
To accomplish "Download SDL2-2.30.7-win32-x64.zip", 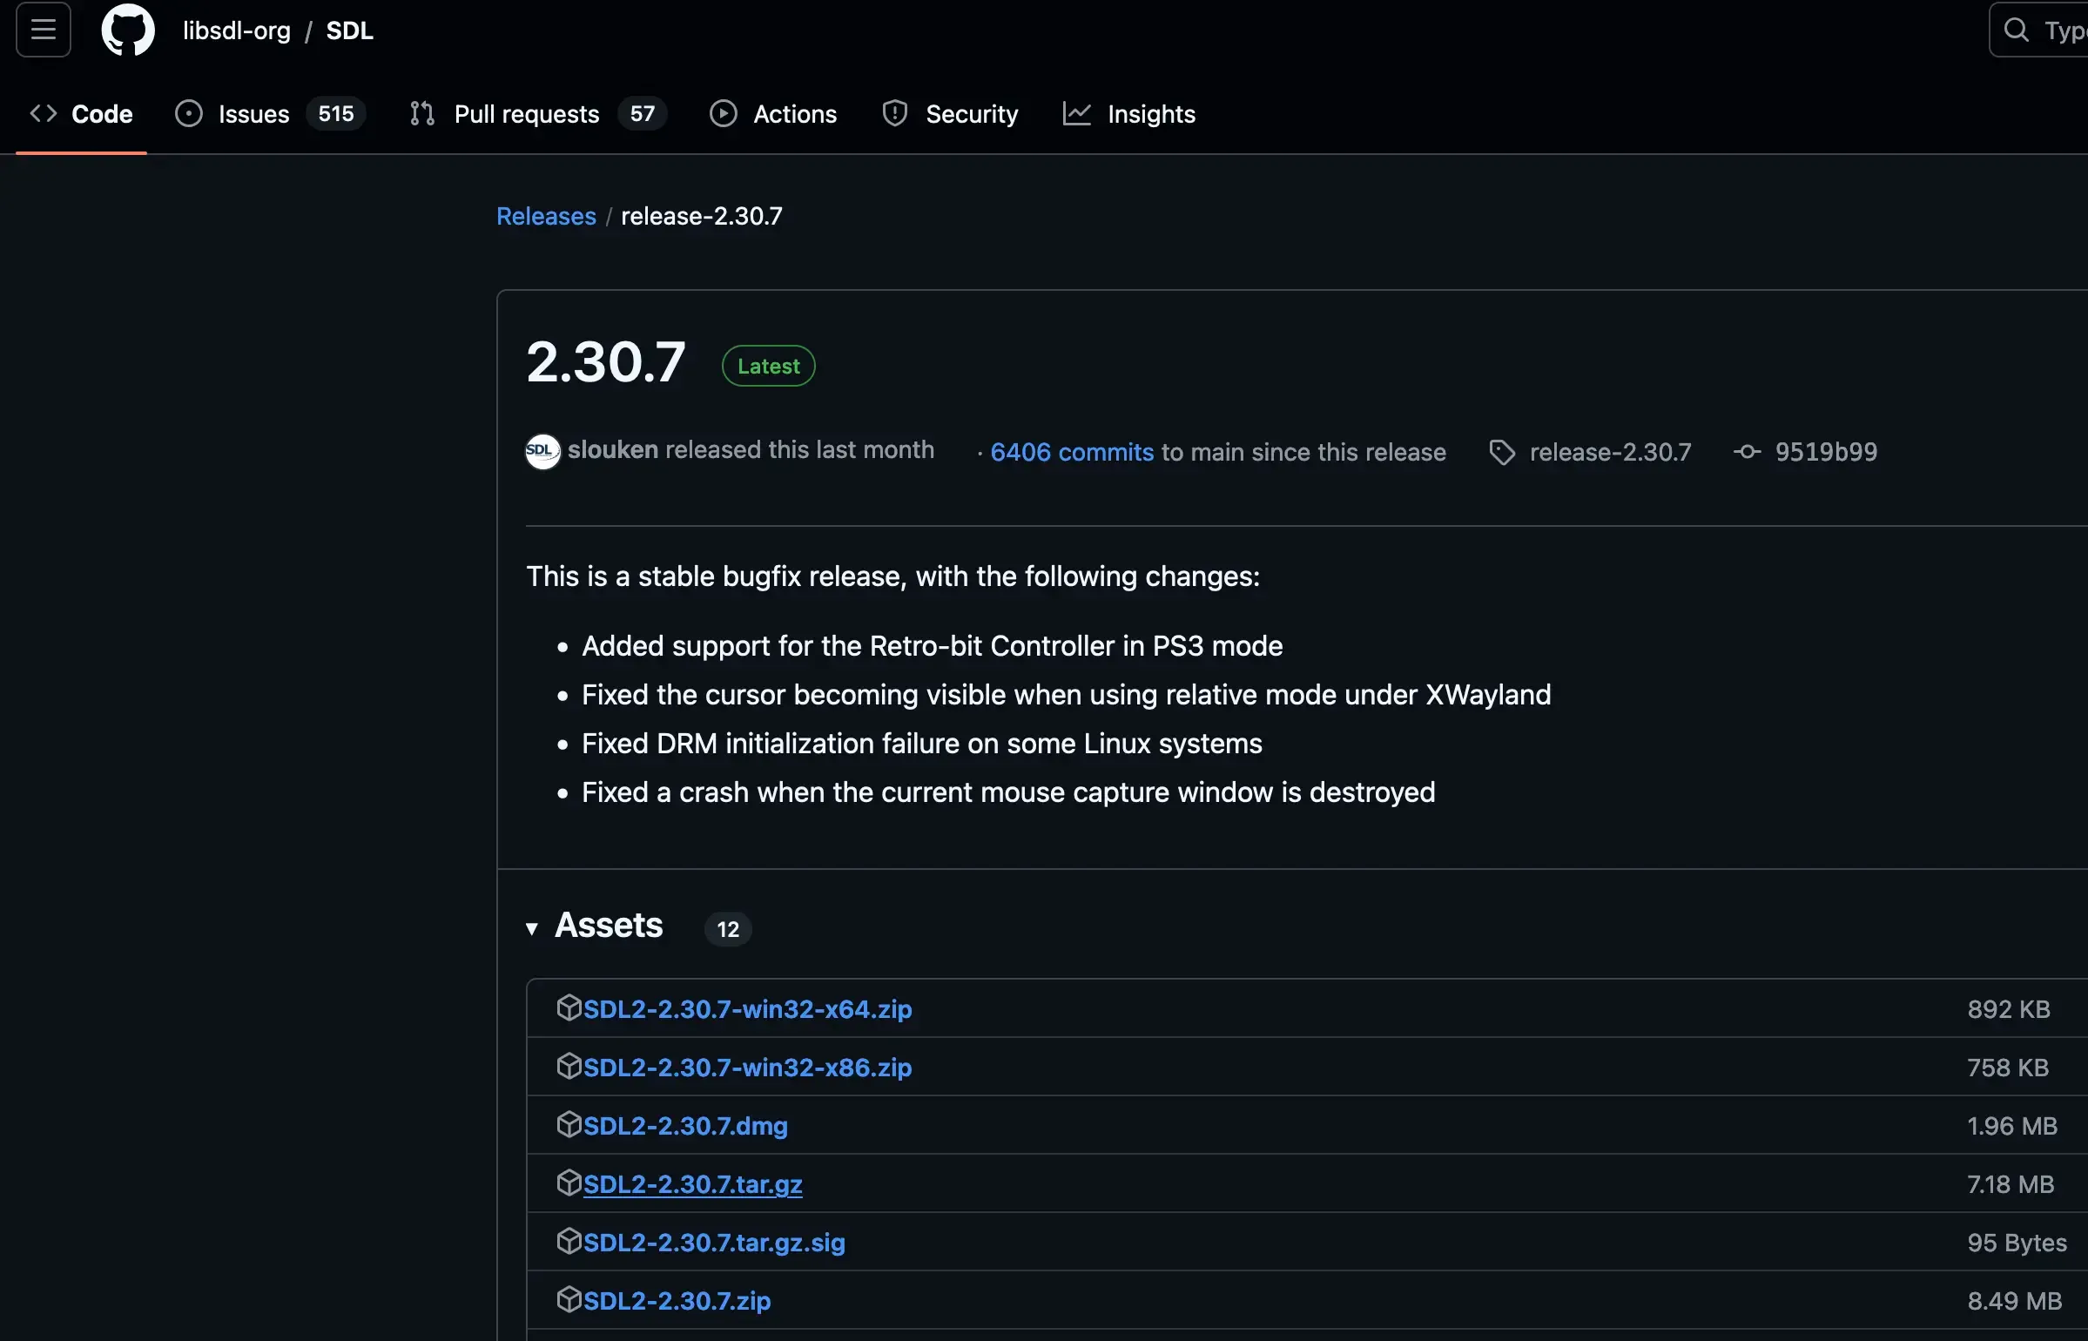I will click(x=745, y=1008).
